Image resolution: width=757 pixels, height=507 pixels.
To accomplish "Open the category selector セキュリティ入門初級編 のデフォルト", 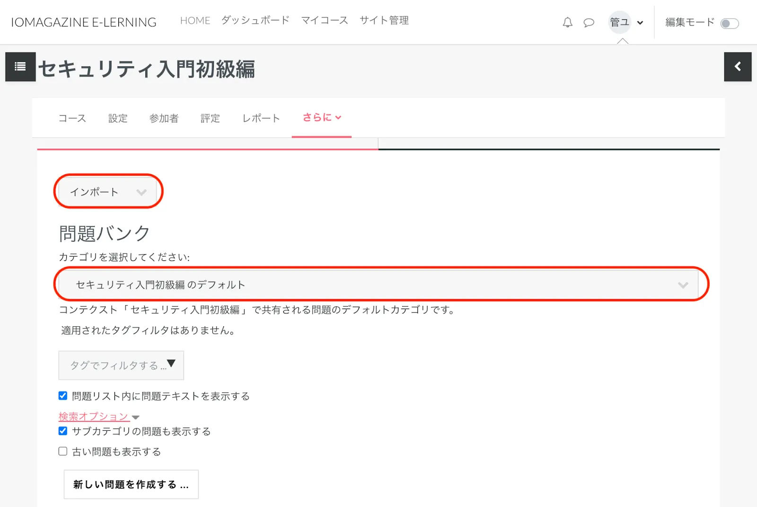I will pos(381,285).
